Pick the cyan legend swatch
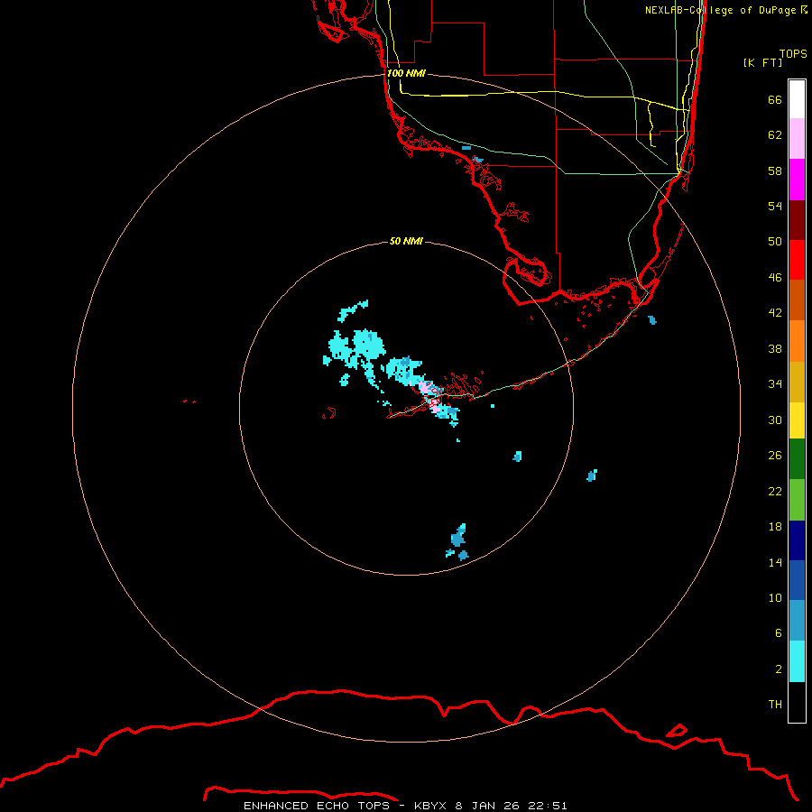Viewport: 812px width, 812px height. point(797,661)
